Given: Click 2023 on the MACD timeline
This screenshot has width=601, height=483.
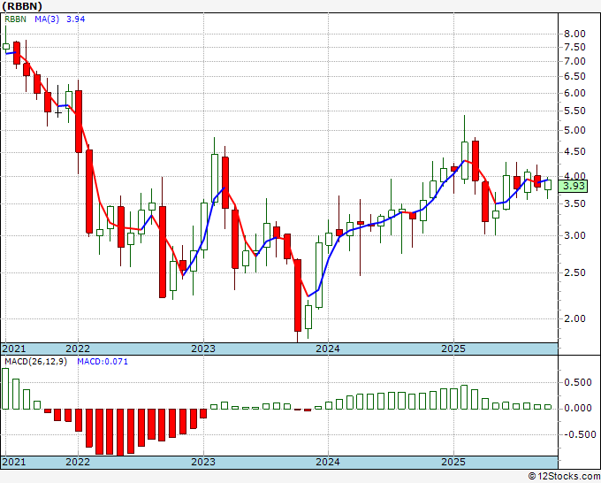Looking at the screenshot, I should tap(203, 462).
